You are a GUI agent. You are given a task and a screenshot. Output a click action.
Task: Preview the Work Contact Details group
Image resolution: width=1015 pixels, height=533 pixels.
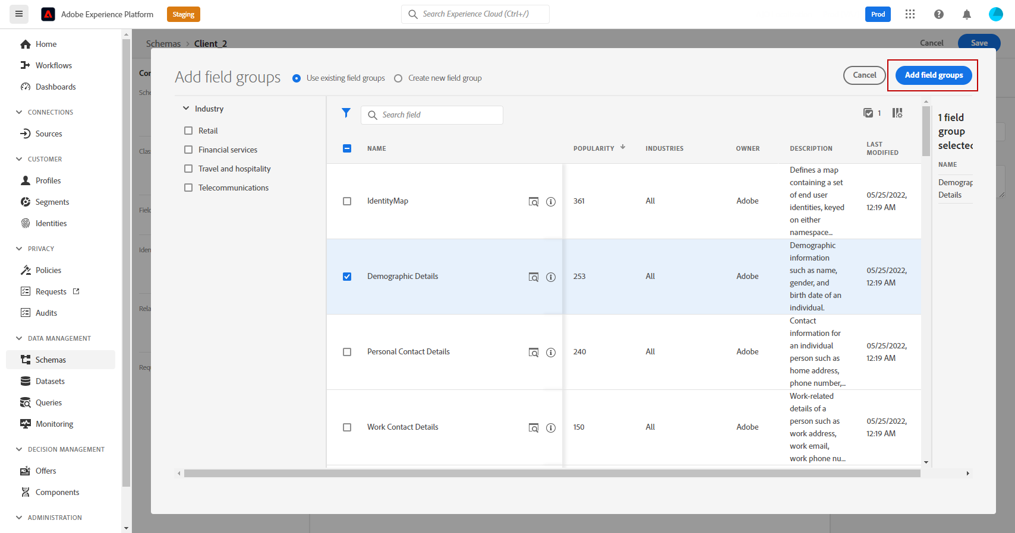tap(534, 428)
